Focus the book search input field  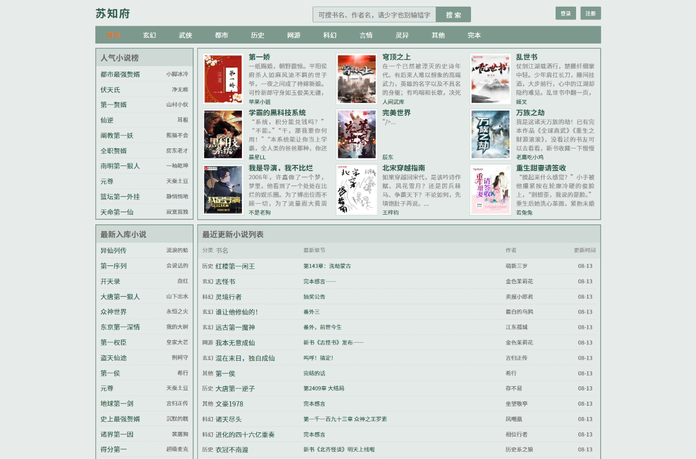tap(375, 15)
